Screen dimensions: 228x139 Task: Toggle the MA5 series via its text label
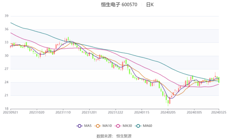(88, 126)
